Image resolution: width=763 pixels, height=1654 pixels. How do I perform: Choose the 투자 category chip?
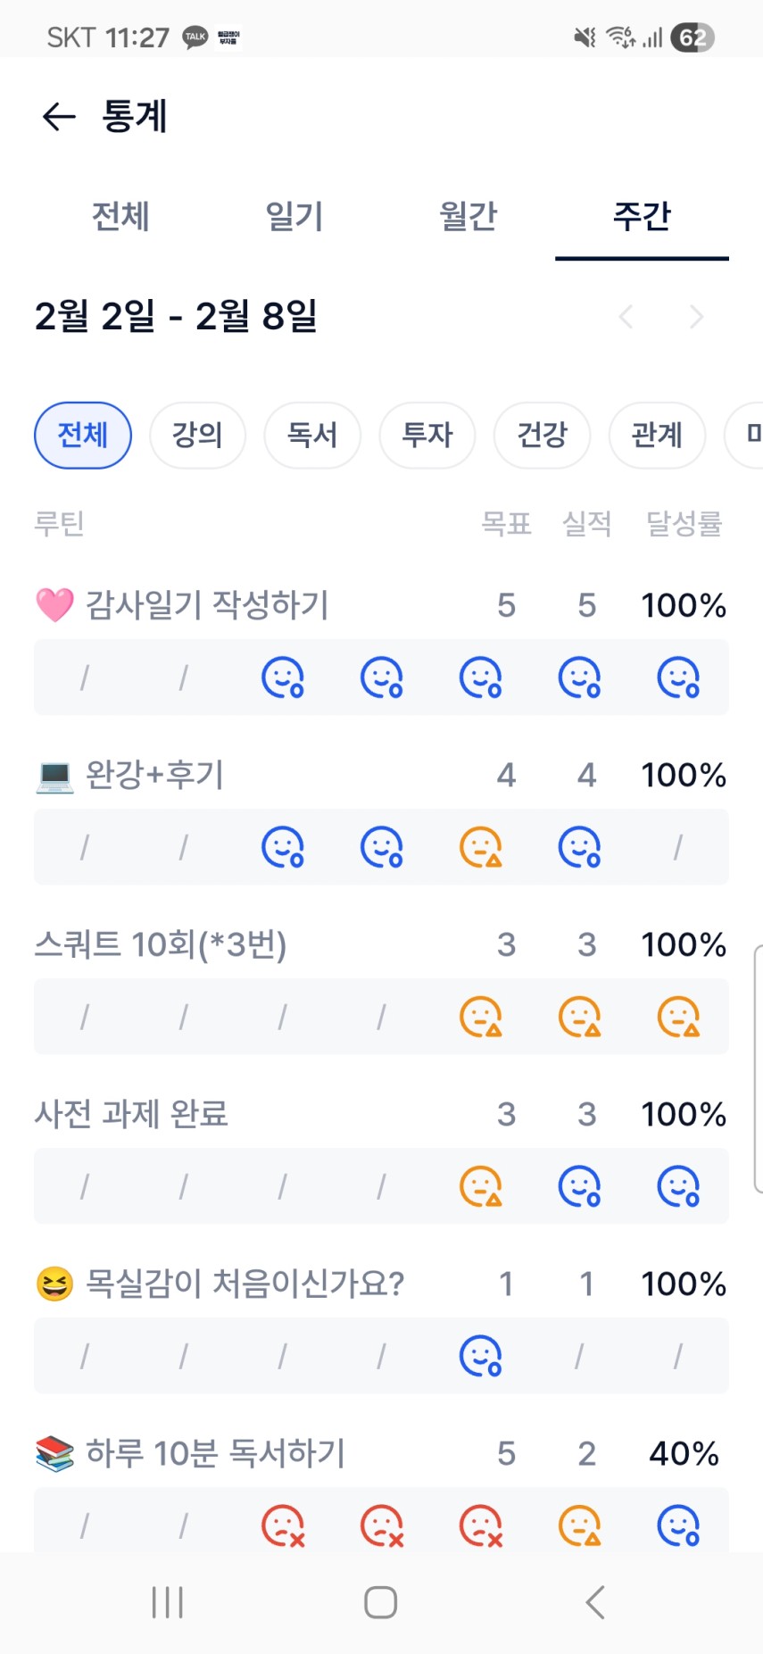click(427, 436)
